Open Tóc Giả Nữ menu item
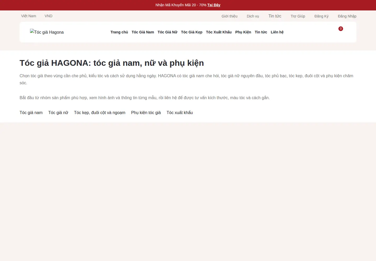Image resolution: width=376 pixels, height=261 pixels. (x=167, y=32)
